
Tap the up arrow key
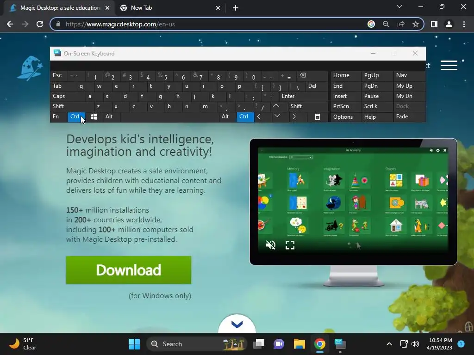[276, 106]
